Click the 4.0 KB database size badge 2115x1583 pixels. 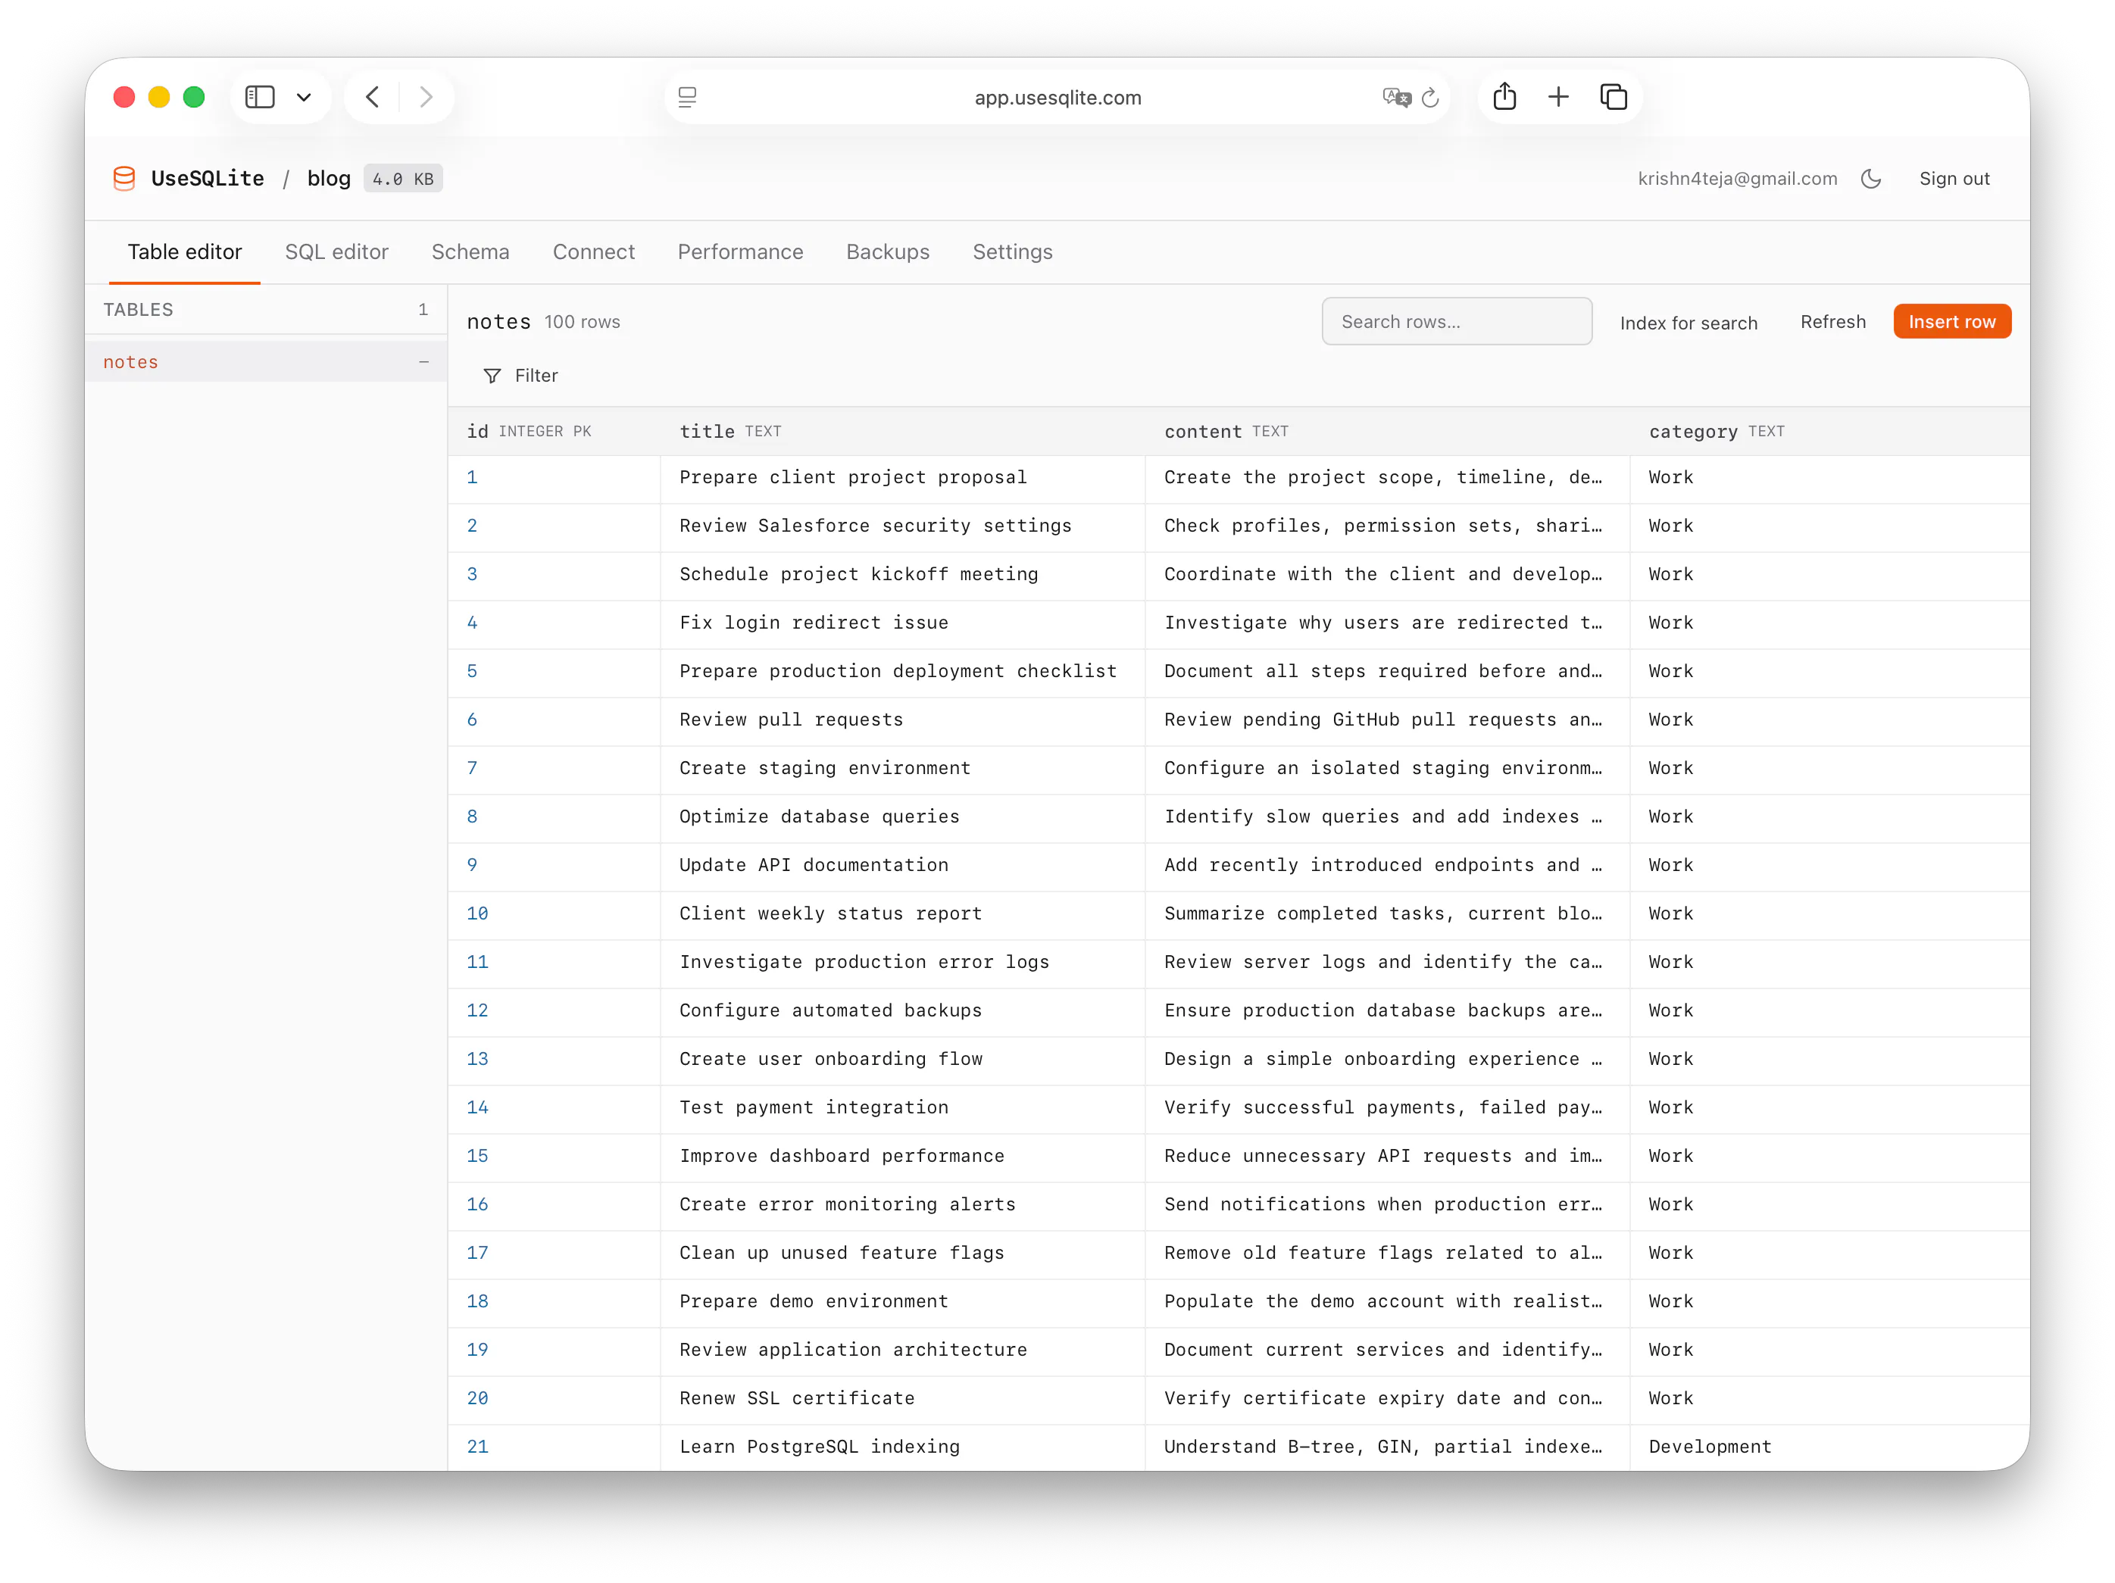click(x=402, y=179)
